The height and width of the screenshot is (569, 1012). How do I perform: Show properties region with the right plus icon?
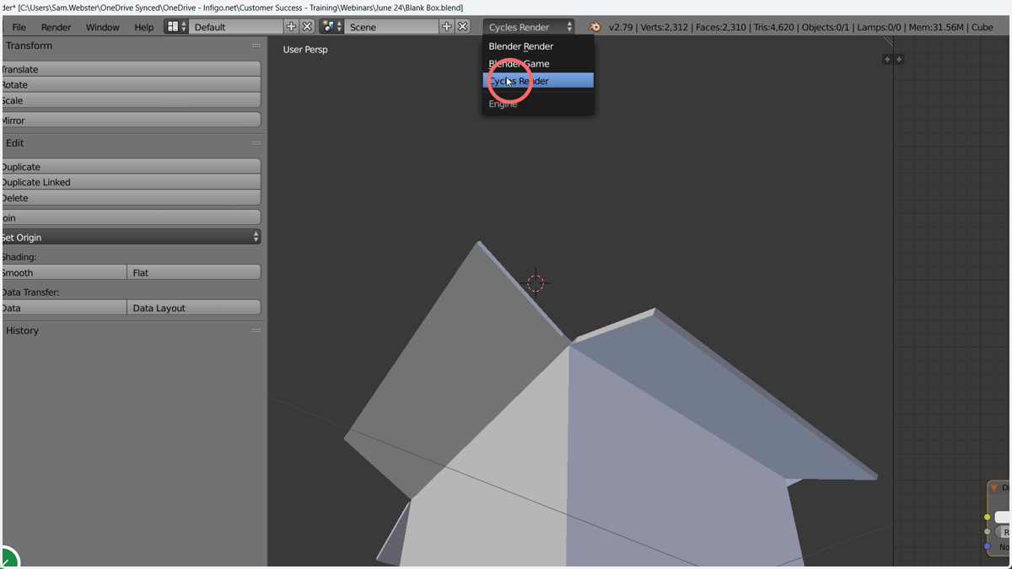click(899, 59)
